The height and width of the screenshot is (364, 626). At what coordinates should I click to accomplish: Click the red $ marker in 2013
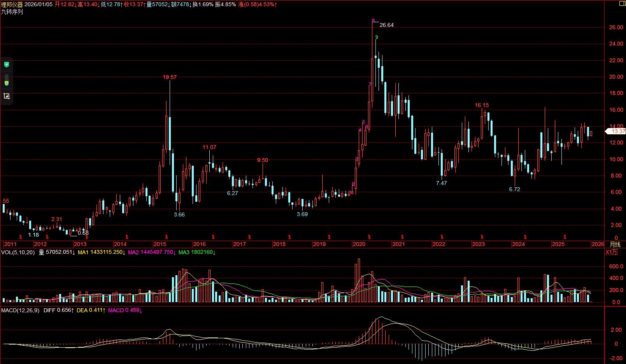(87, 237)
